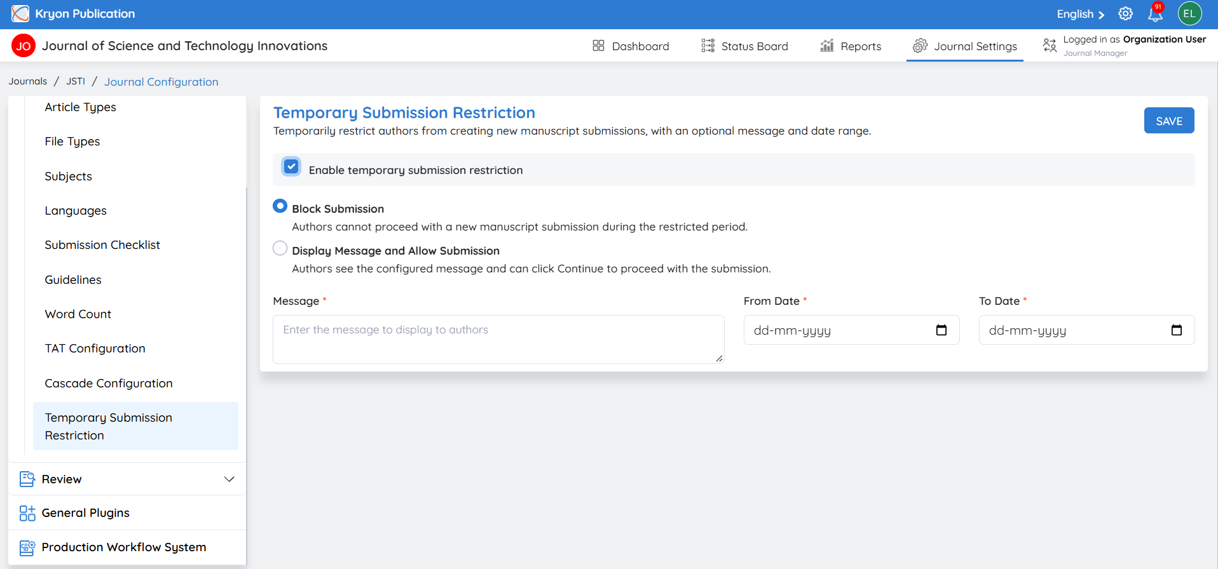This screenshot has height=569, width=1218.
Task: Go to the Status Board tab
Action: coord(744,46)
